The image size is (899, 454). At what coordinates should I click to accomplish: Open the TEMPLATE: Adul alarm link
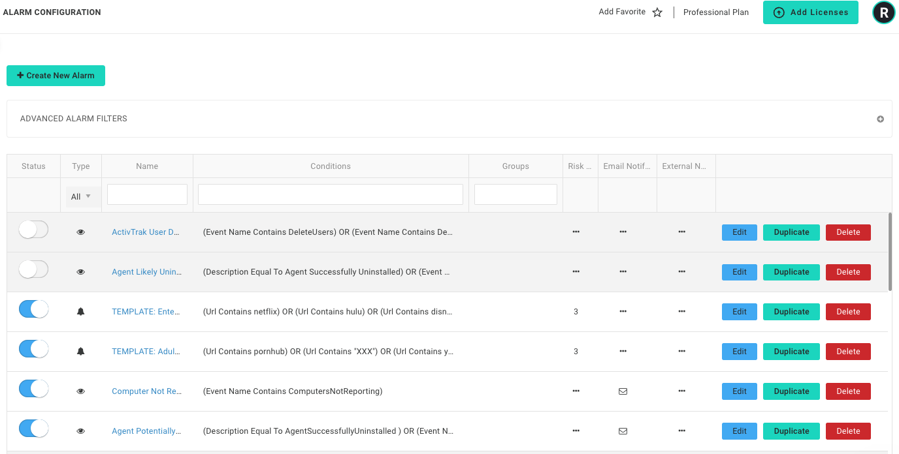point(146,352)
